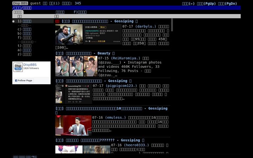Screen dimensions: 253x158
Task: Go back using the (←) link
Action: [x=188, y=4]
